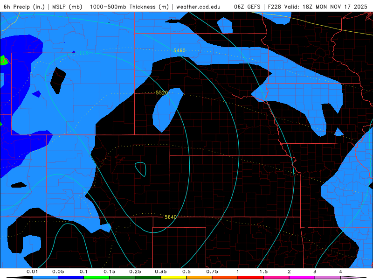Click the 0.05 legend value
The width and height of the screenshot is (373, 280).
coord(58,272)
